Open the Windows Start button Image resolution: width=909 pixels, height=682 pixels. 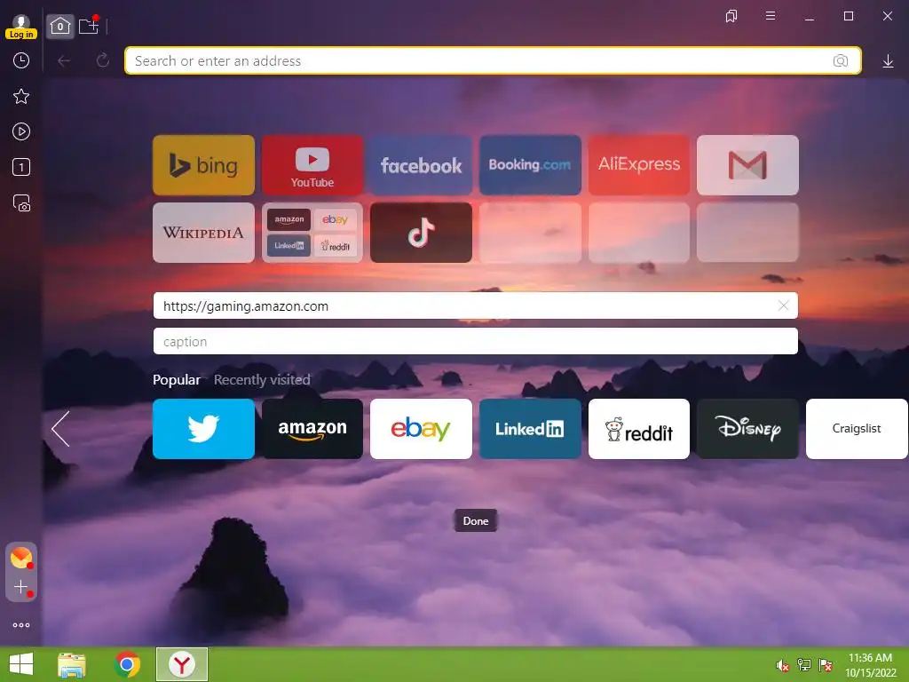21,664
